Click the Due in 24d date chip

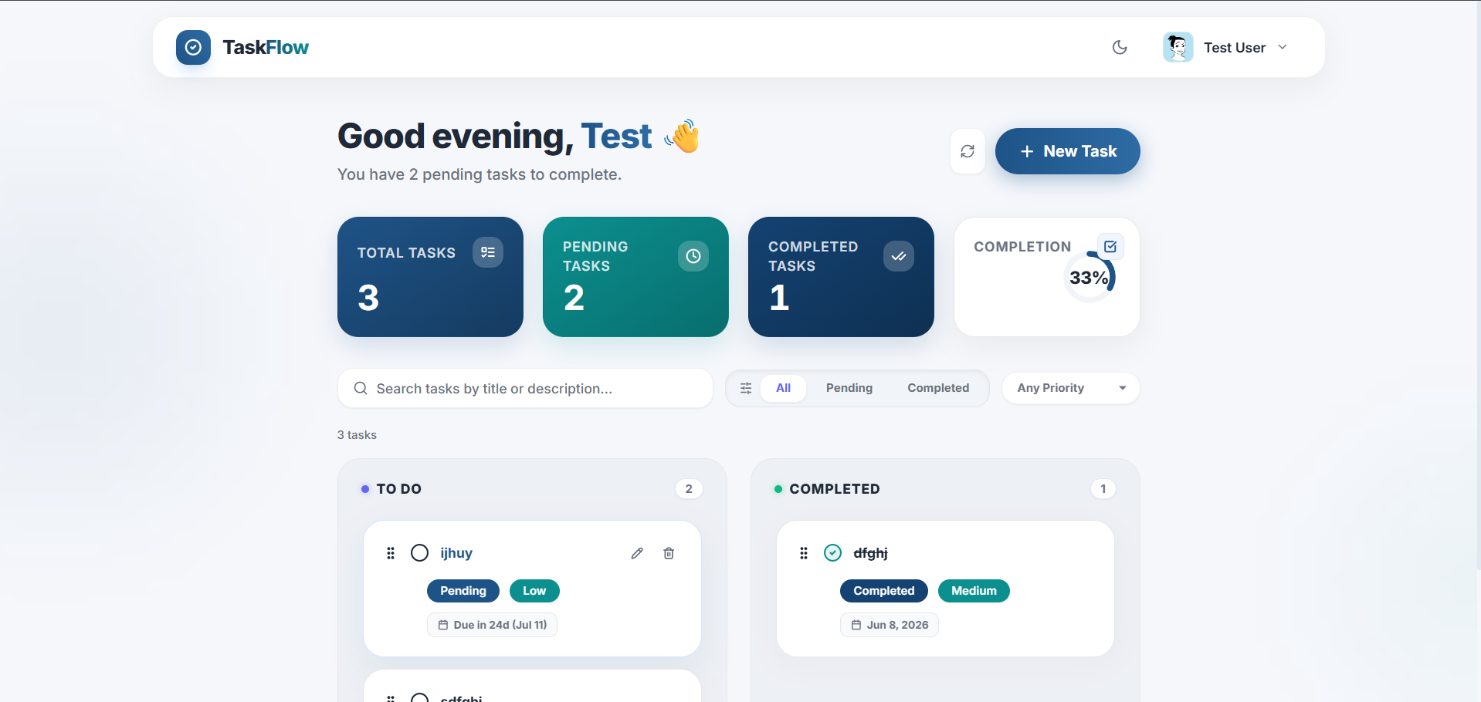click(493, 625)
